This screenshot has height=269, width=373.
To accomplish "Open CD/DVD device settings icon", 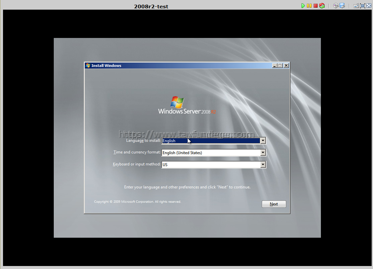I will pyautogui.click(x=336, y=6).
